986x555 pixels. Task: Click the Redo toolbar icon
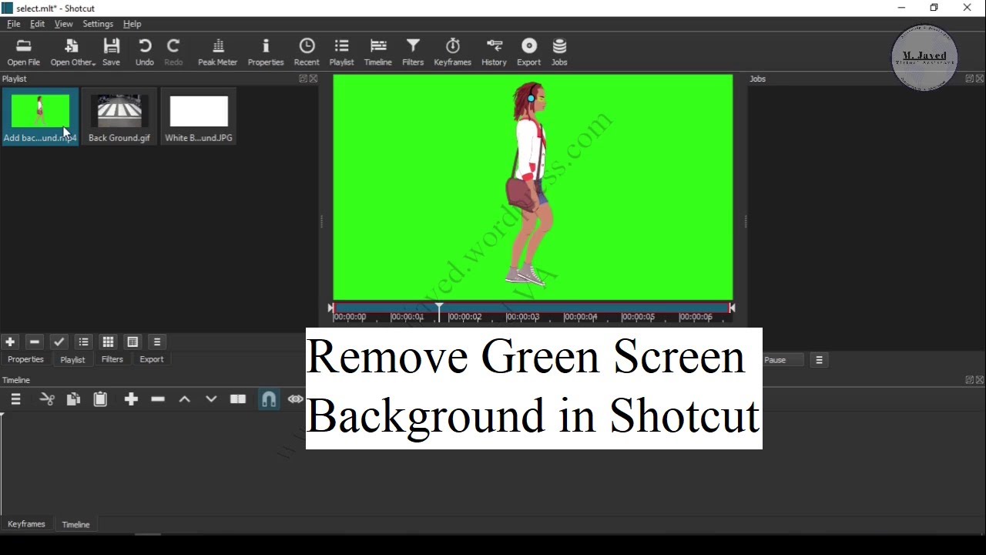tap(174, 52)
